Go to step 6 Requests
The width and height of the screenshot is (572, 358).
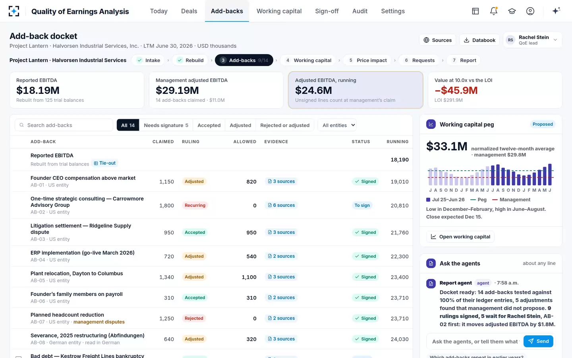pyautogui.click(x=419, y=60)
